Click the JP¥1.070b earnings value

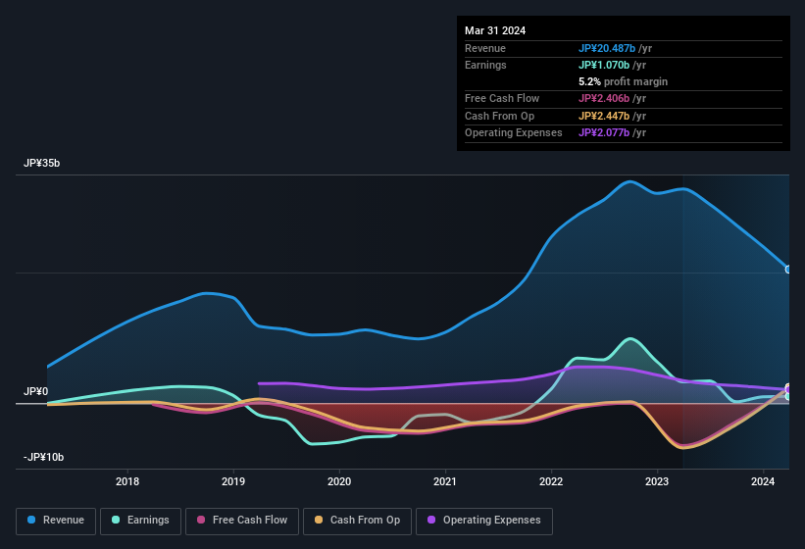click(604, 65)
